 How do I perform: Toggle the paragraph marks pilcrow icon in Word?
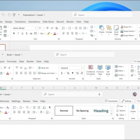click(x=50, y=107)
